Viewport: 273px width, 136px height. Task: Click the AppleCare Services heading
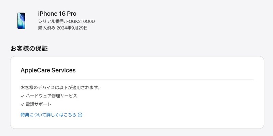pos(48,71)
